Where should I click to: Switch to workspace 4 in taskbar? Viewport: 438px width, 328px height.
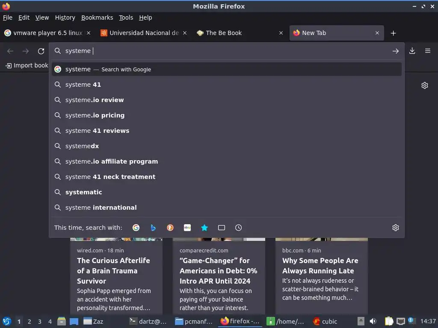(50, 322)
